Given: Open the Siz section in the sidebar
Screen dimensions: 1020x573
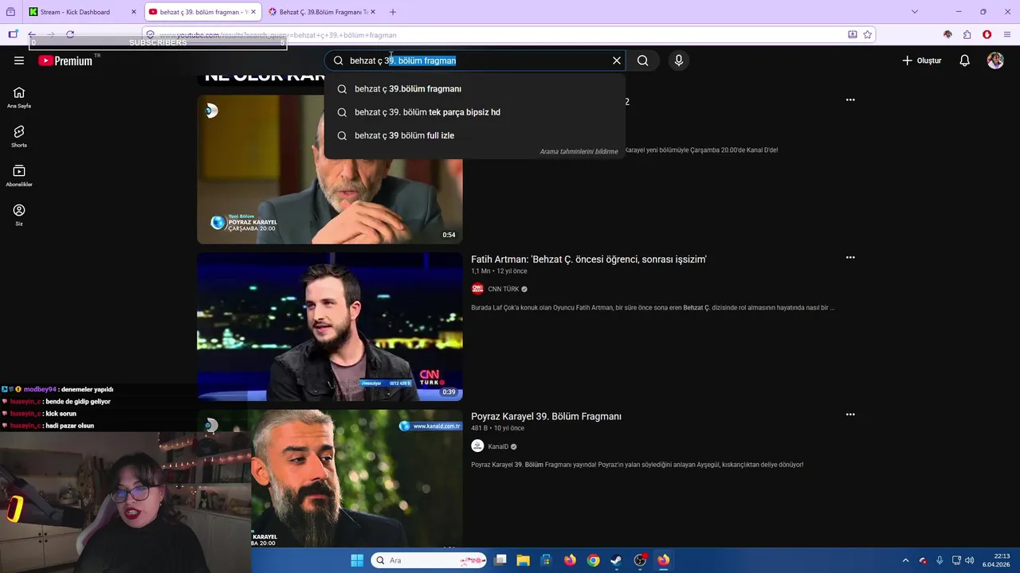Looking at the screenshot, I should (19, 215).
